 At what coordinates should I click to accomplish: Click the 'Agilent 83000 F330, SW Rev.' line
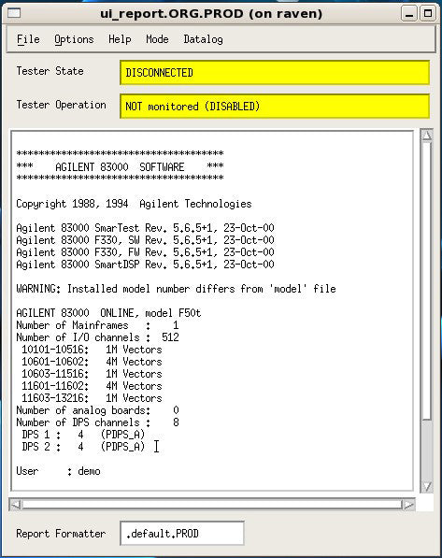pyautogui.click(x=145, y=240)
